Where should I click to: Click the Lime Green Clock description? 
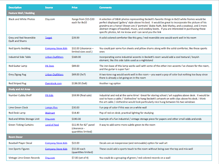(18, 108)
